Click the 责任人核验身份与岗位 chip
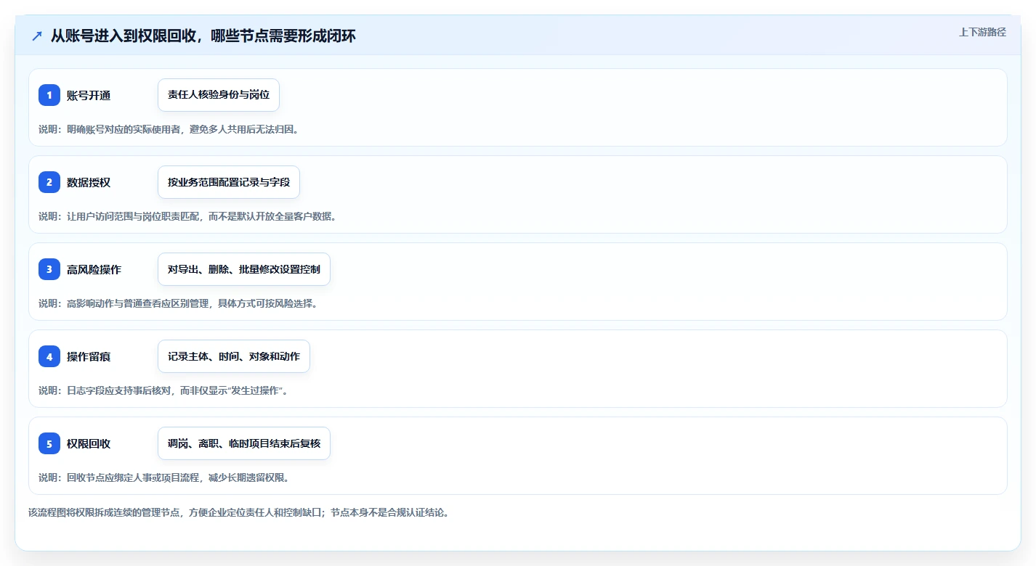 219,95
